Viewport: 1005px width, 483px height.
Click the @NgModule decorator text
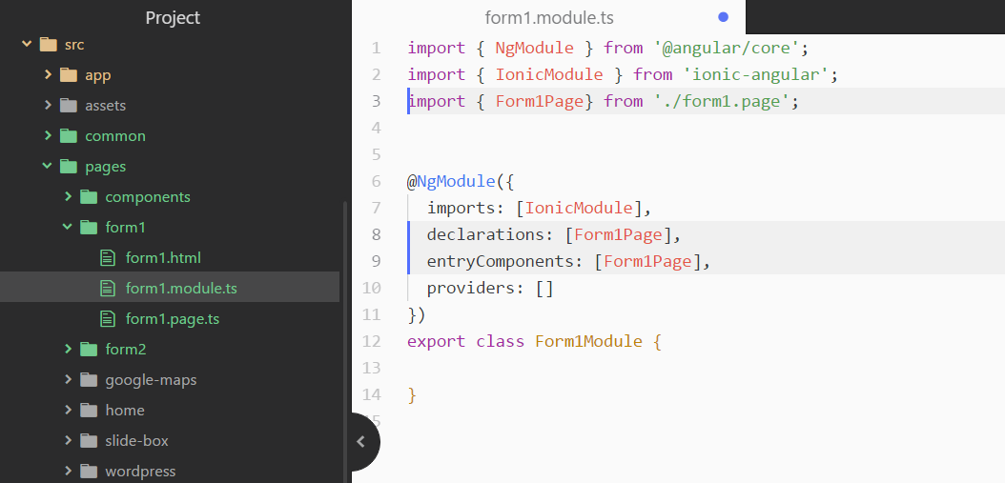pyautogui.click(x=451, y=181)
